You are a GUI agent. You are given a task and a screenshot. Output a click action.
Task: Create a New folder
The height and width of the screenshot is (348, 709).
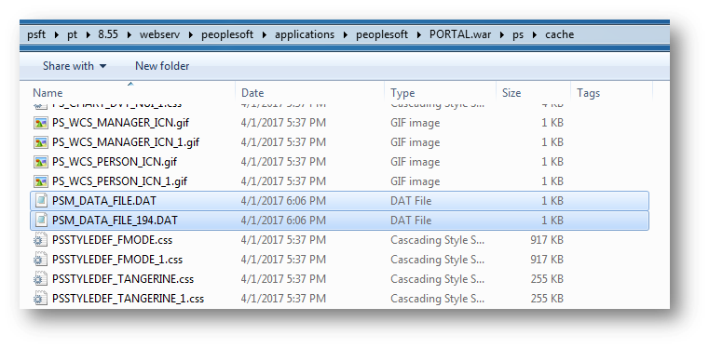pyautogui.click(x=162, y=66)
